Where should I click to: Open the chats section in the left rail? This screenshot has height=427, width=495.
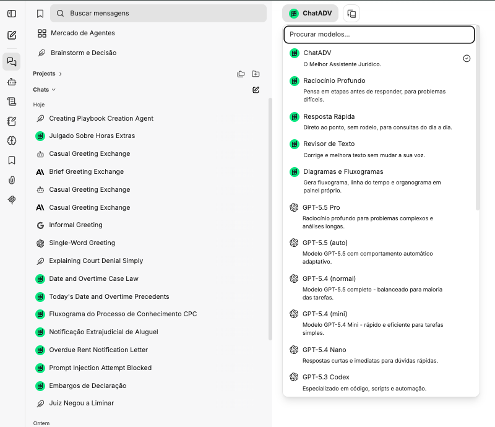12,62
